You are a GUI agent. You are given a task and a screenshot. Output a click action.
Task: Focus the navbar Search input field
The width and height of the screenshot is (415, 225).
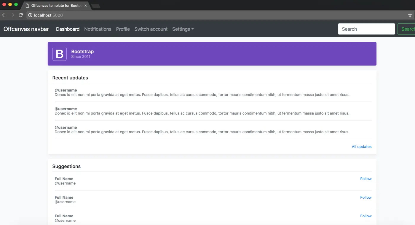(366, 29)
